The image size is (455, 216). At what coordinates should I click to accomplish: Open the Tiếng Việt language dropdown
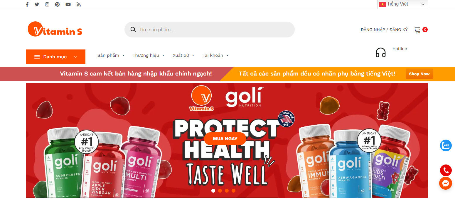click(402, 4)
